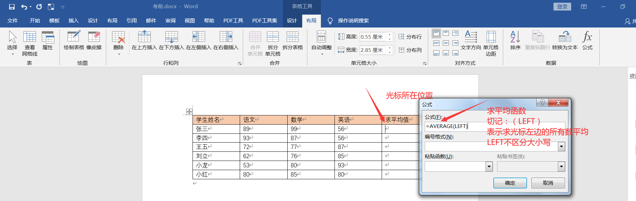Open Cell Size (单元格大小) dialog launcher

[x=424, y=63]
